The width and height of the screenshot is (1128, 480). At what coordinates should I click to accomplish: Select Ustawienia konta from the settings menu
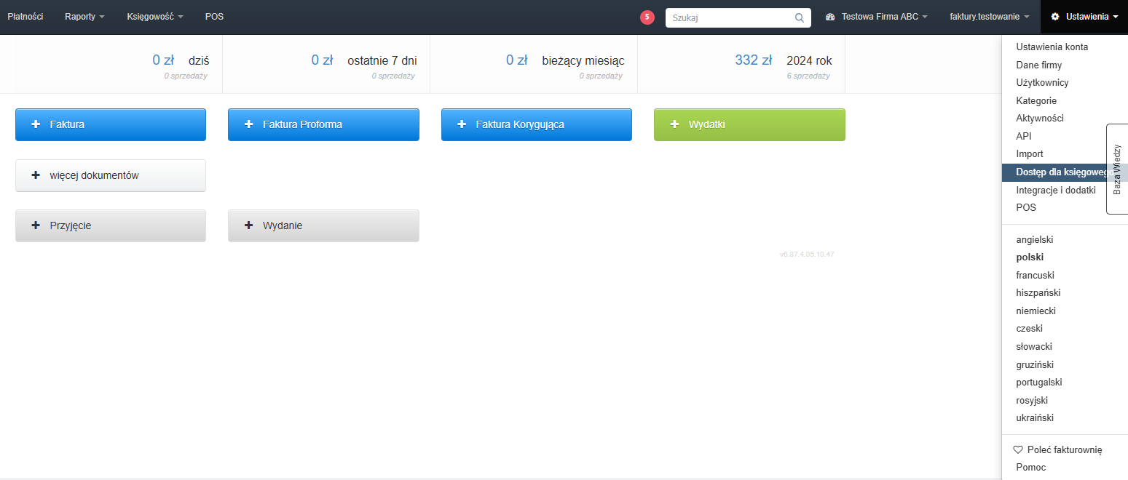click(x=1052, y=47)
